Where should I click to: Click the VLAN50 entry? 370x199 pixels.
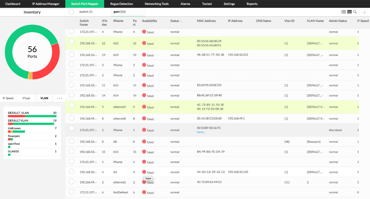coord(32,153)
